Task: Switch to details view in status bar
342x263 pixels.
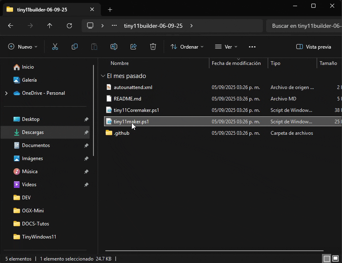Action: 327,259
